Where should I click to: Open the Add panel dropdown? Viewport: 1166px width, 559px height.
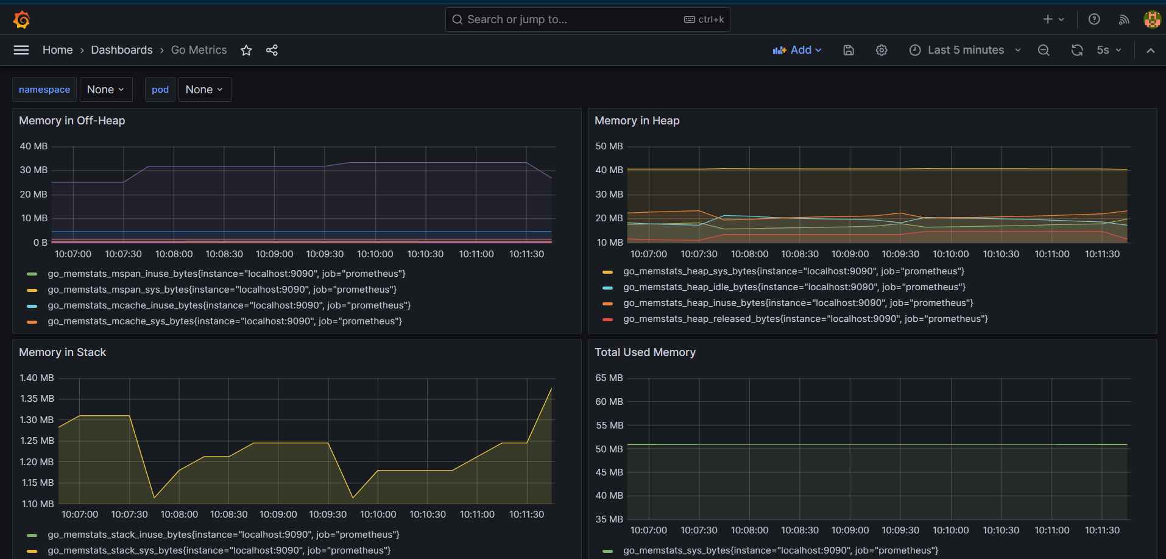point(797,50)
